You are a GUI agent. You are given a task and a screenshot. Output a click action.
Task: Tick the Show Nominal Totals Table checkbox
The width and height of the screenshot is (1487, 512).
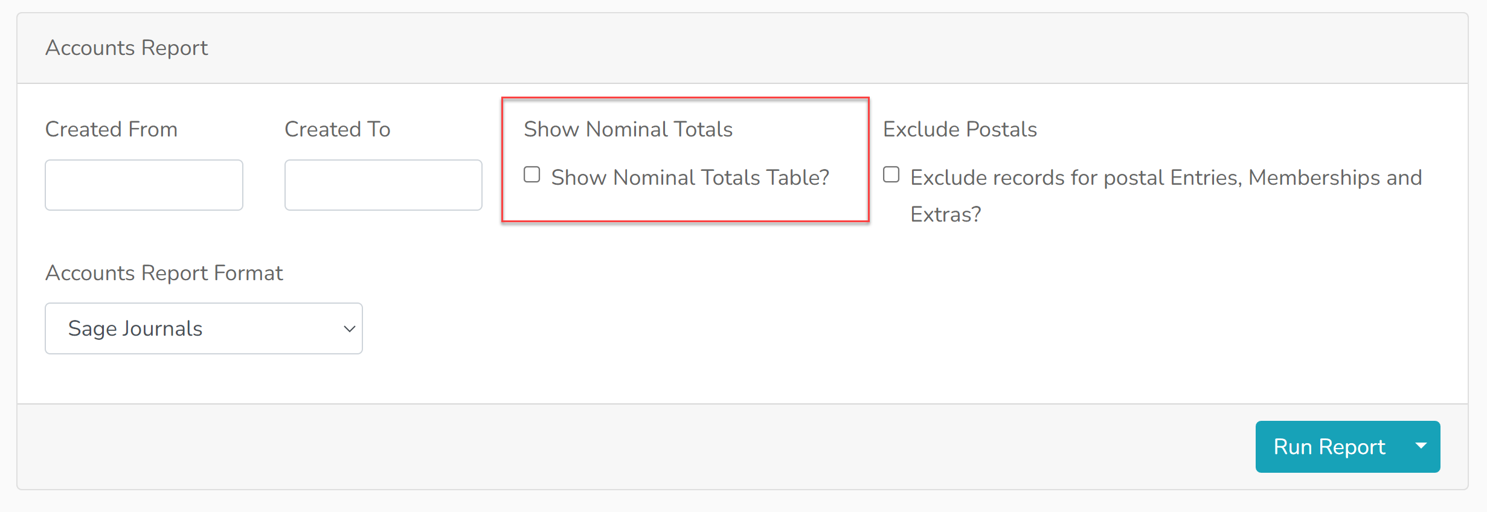[x=532, y=174]
